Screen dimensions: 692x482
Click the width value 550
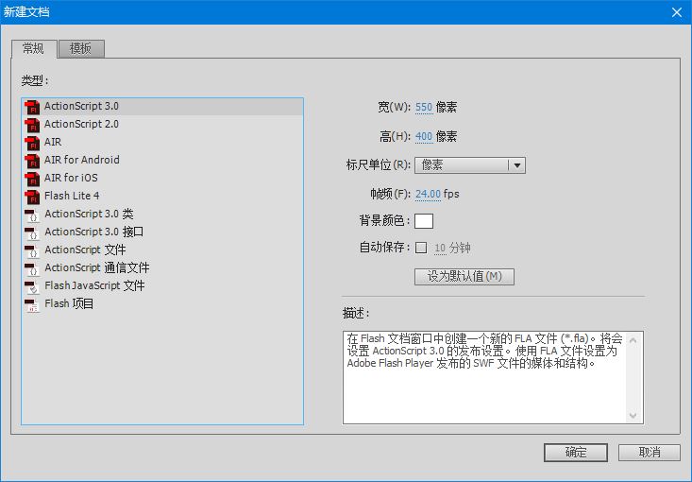(423, 108)
